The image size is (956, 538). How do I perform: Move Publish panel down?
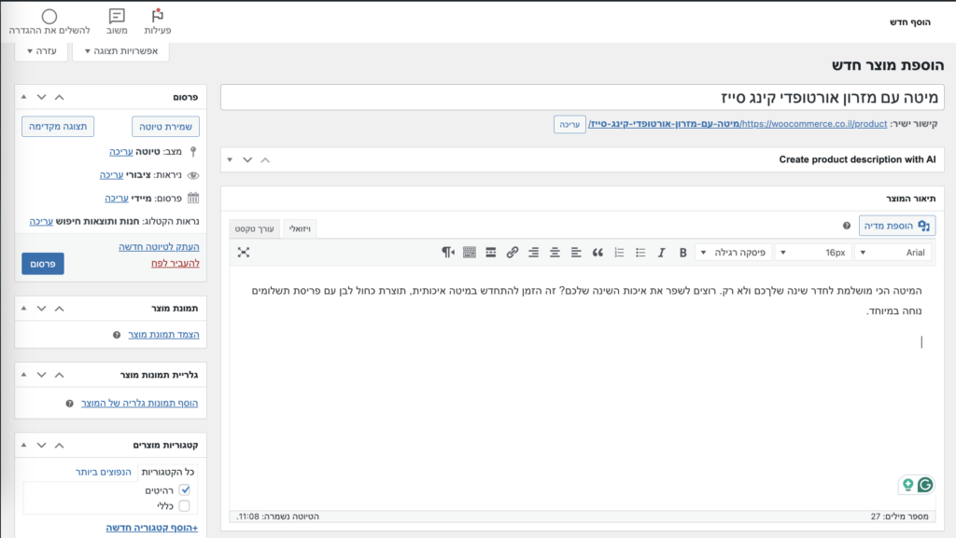(x=41, y=97)
